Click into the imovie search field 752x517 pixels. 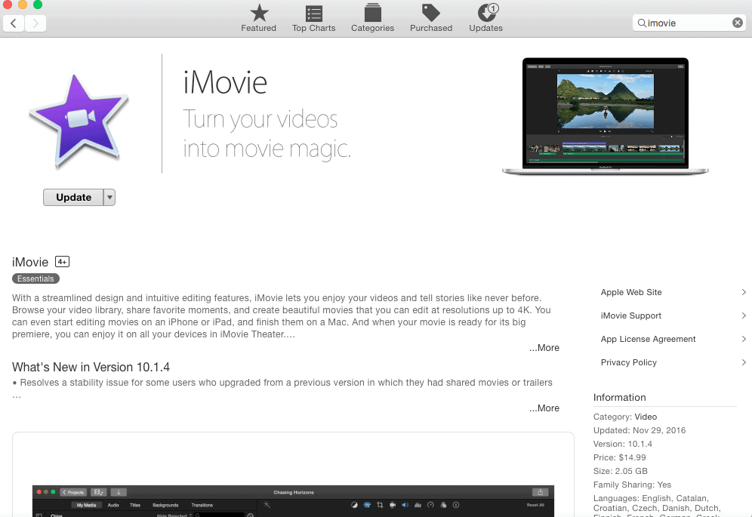(x=689, y=23)
